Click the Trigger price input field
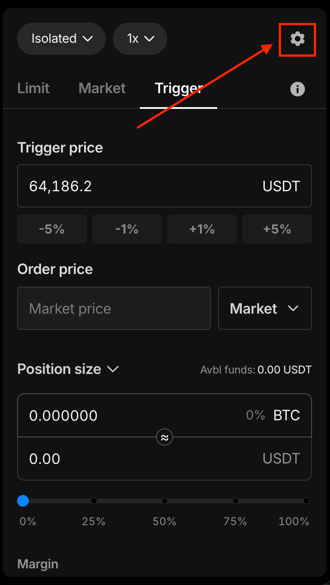The height and width of the screenshot is (585, 330). (x=165, y=186)
